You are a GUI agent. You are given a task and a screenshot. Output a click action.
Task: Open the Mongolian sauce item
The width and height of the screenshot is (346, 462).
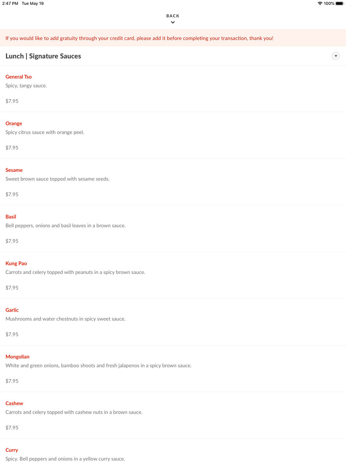coord(173,369)
